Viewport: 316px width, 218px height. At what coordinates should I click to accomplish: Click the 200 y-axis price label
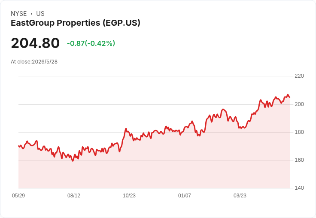(x=299, y=104)
